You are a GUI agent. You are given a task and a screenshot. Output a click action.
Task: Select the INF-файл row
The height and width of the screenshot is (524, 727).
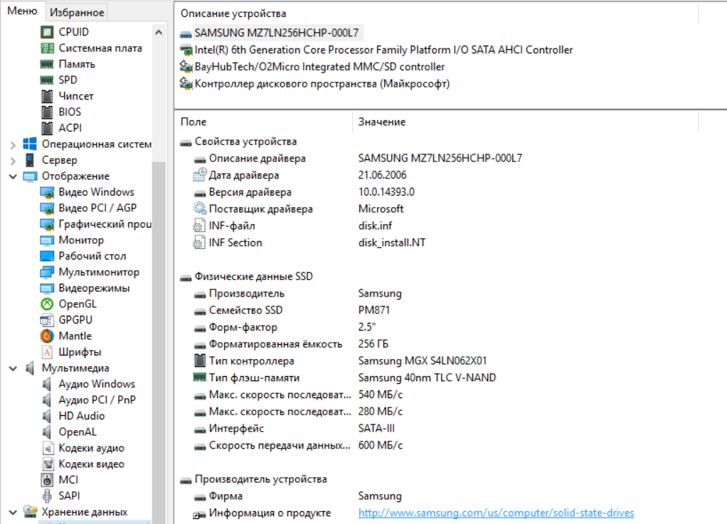tap(292, 225)
